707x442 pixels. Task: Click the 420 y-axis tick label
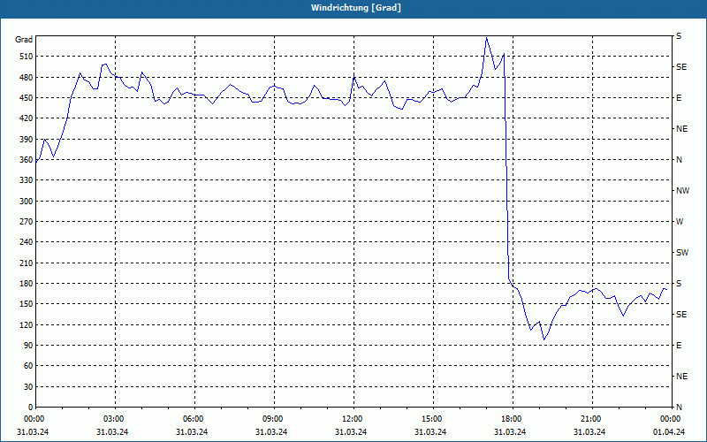26,118
